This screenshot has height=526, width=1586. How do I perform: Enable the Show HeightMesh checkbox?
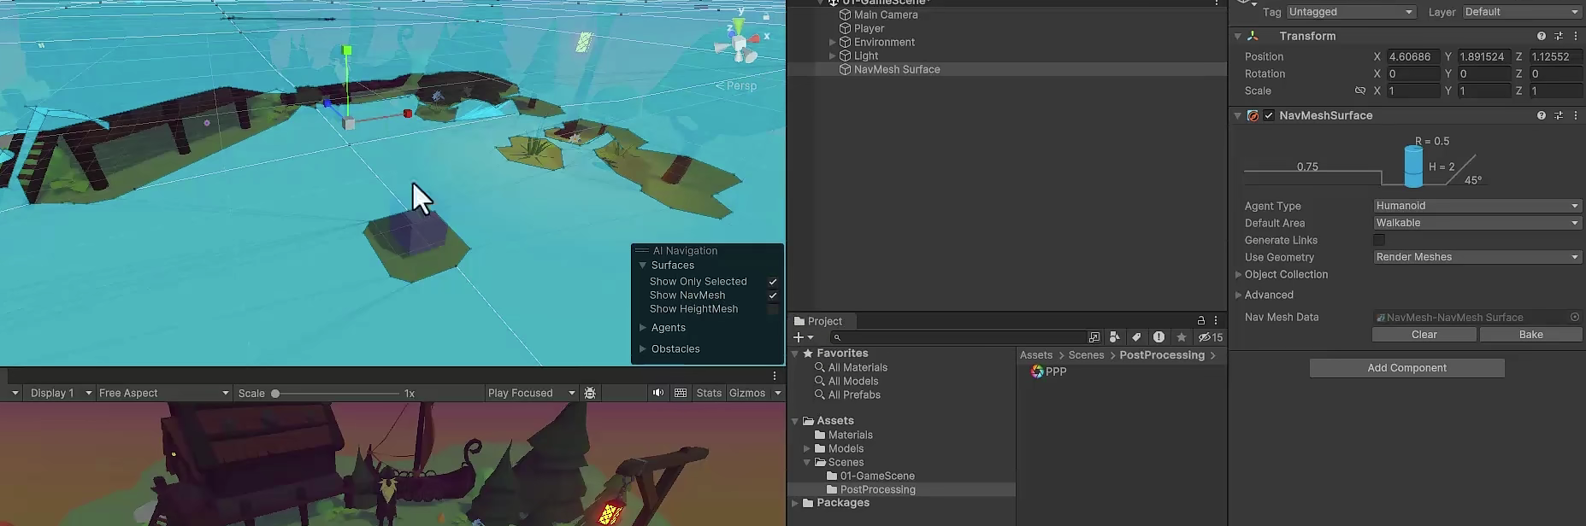point(773,309)
